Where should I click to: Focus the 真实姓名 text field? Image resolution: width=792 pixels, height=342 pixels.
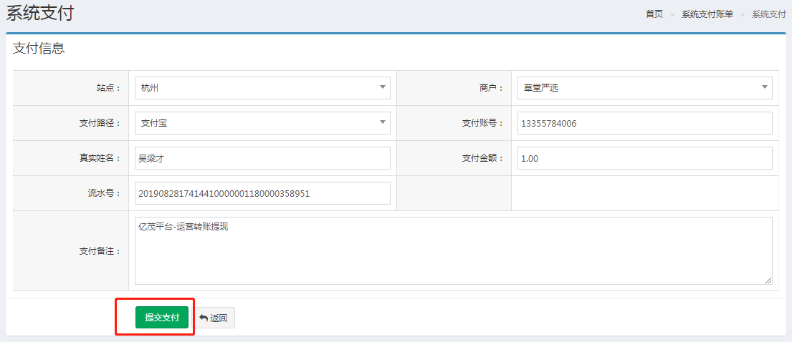pos(262,158)
